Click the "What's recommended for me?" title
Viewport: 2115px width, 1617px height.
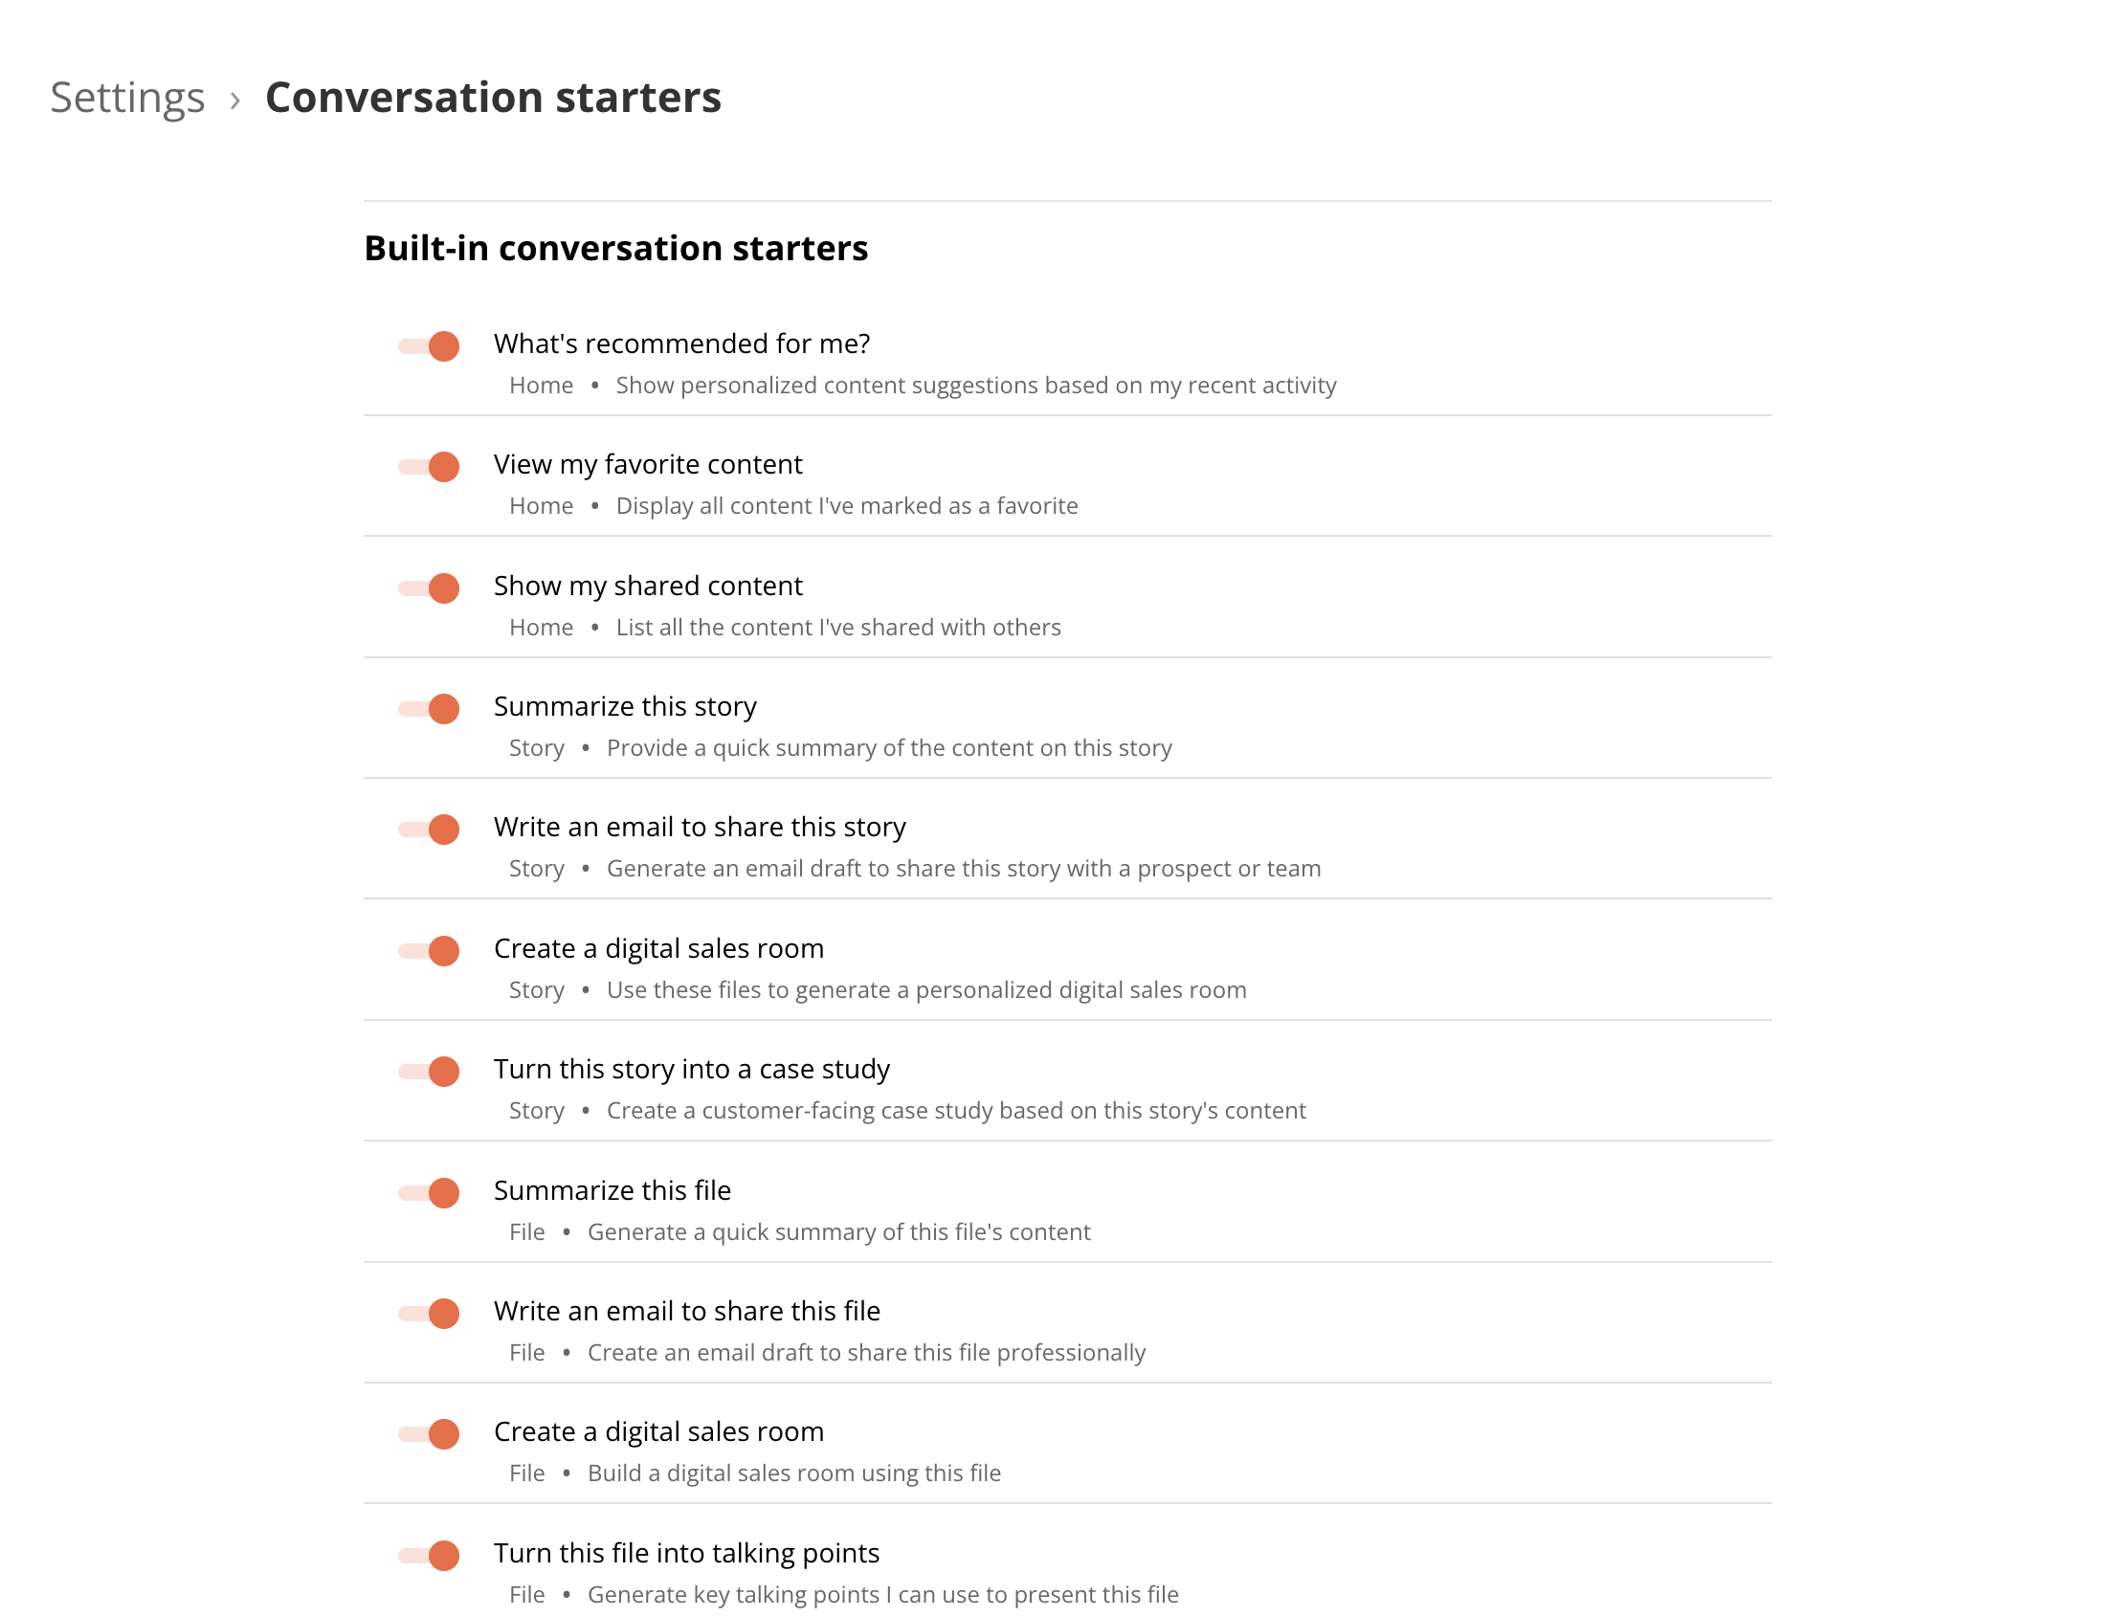681,343
